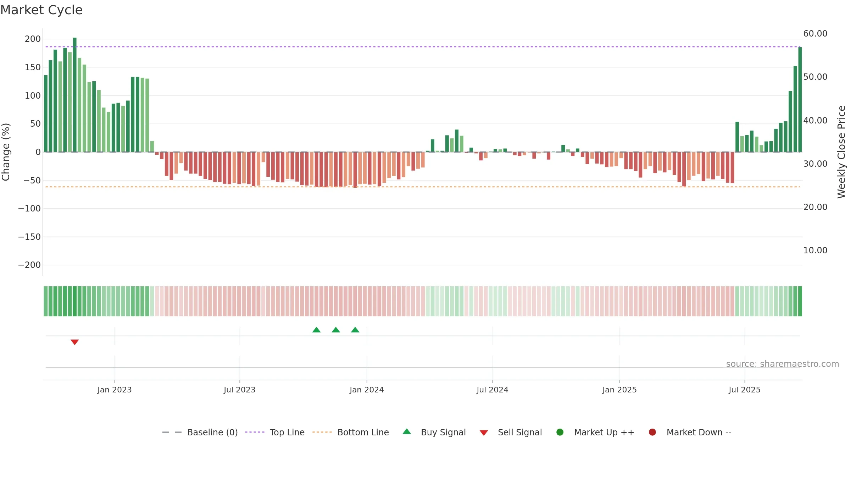The width and height of the screenshot is (851, 479).
Task: Click the Market Down -- red legend dot
Action: click(x=652, y=432)
